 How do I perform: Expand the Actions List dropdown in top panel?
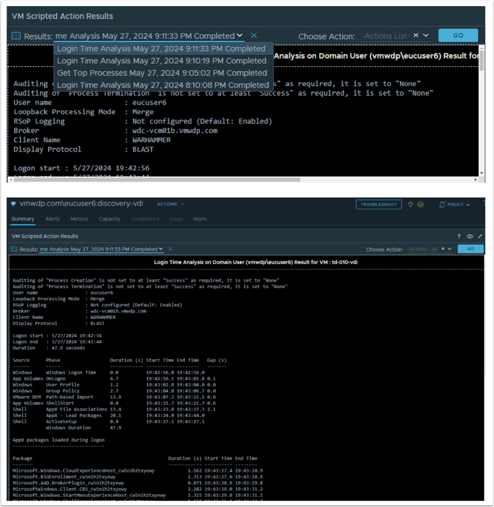click(426, 35)
